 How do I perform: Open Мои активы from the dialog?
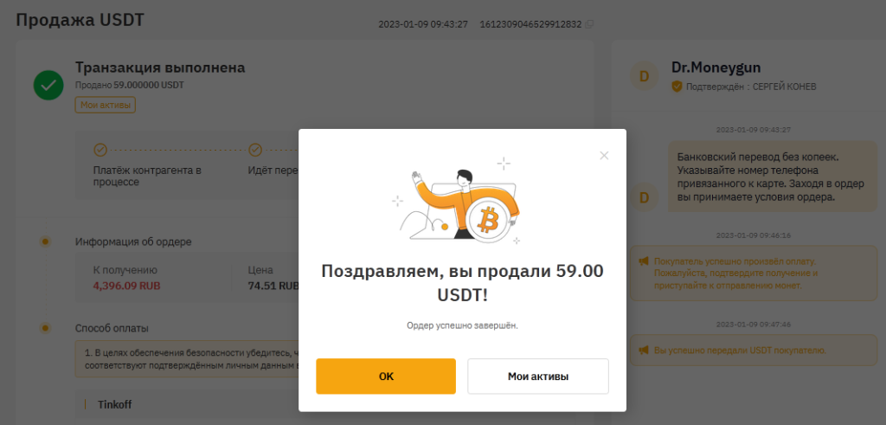(x=538, y=377)
